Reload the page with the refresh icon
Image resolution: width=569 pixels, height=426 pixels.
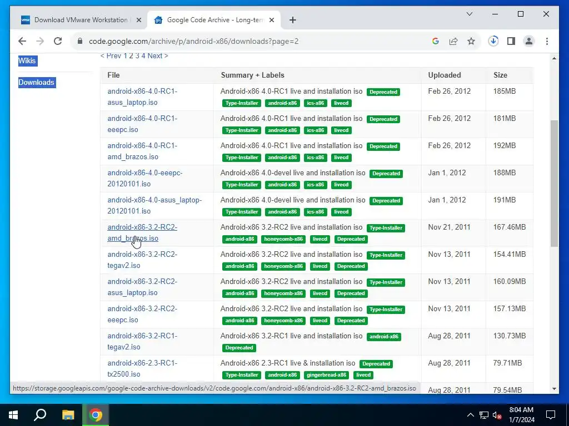[x=58, y=41]
